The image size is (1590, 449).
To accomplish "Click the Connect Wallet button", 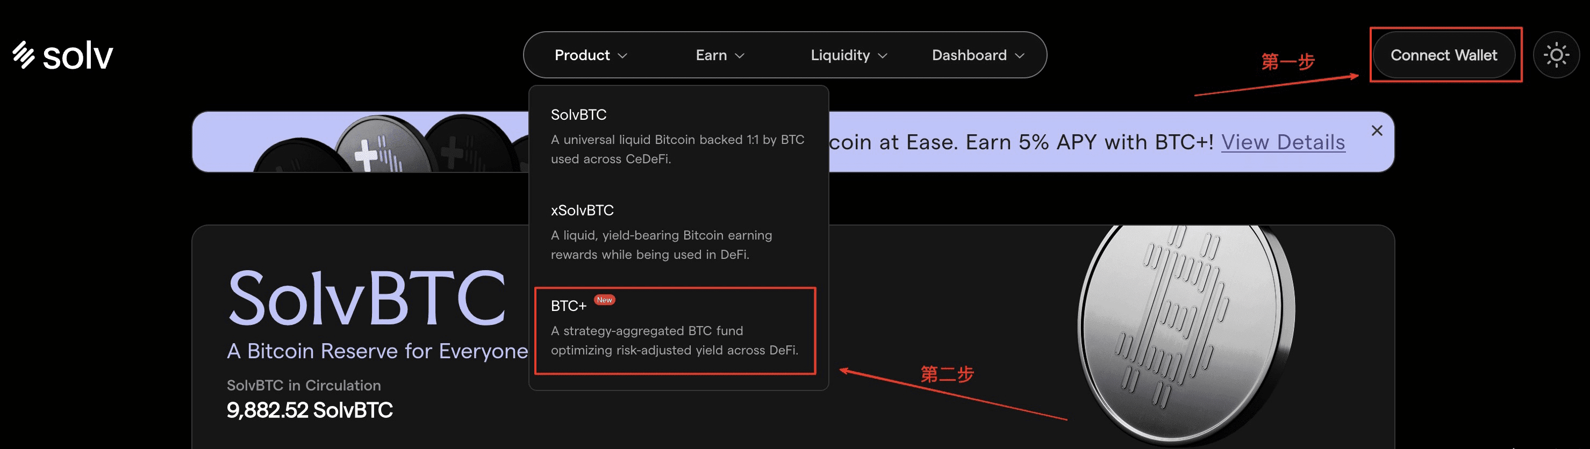I will point(1443,55).
